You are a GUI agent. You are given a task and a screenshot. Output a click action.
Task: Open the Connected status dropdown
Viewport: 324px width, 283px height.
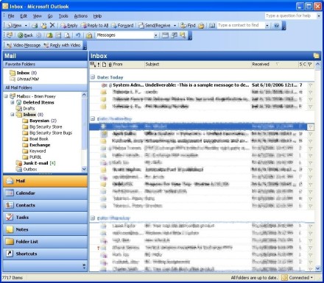tap(297, 278)
